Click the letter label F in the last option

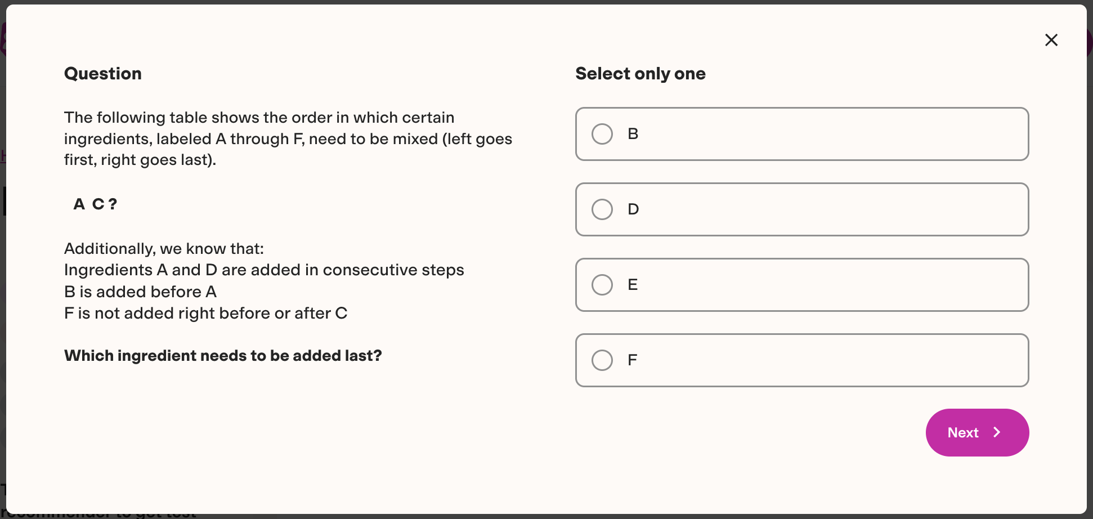tap(633, 360)
